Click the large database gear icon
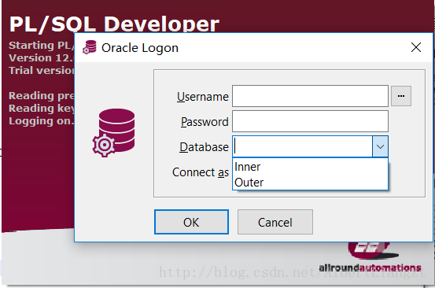 click(114, 133)
